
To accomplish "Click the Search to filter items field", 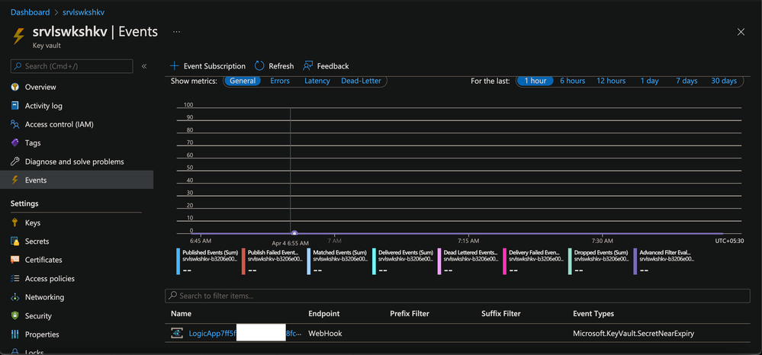I will tap(458, 296).
